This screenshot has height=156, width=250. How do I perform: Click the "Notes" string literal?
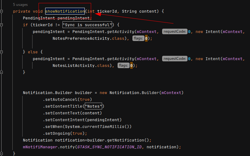click(93, 106)
